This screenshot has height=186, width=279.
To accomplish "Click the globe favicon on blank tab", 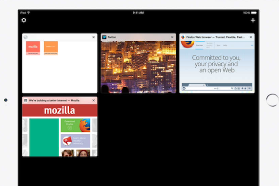I will [25, 37].
